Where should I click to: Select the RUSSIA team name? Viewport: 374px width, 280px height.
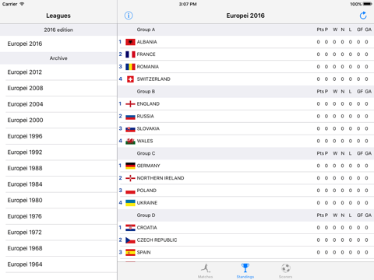[145, 117]
